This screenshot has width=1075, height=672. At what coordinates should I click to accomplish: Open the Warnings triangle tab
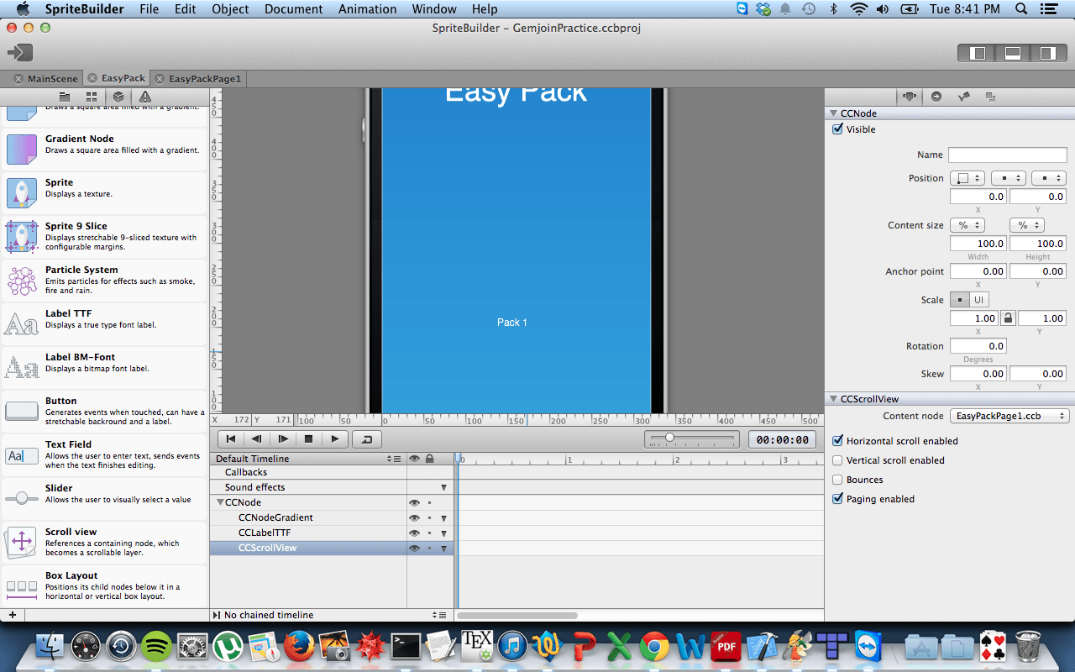(145, 97)
